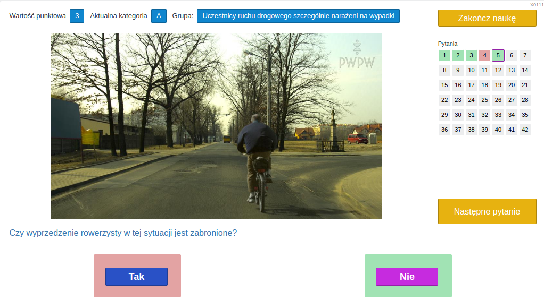The height and width of the screenshot is (300, 544).
Task: Jump to question 6
Action: [512, 55]
